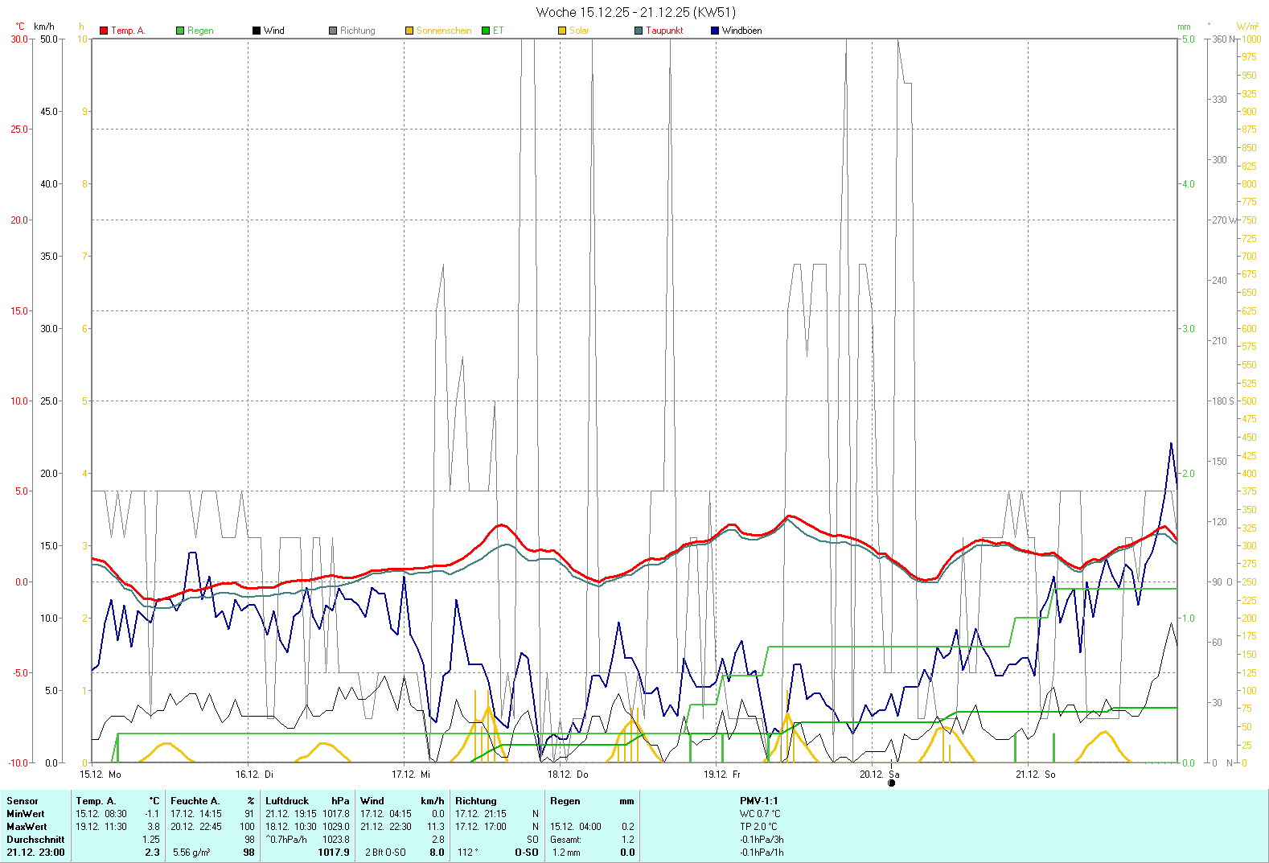Viewport: 1269px width, 863px height.
Task: Click the green ET legend swatch
Action: [486, 31]
